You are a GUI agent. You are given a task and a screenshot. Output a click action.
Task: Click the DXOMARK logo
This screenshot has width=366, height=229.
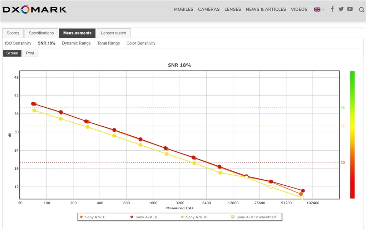(34, 10)
